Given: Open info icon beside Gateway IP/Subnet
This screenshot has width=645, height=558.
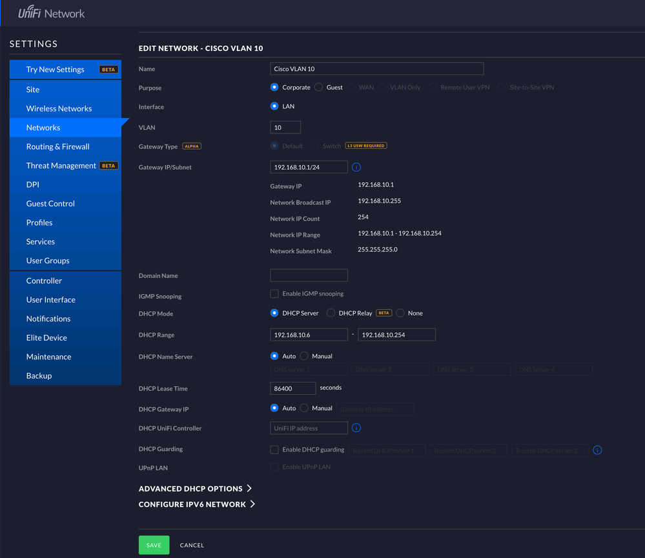Looking at the screenshot, I should (x=356, y=167).
